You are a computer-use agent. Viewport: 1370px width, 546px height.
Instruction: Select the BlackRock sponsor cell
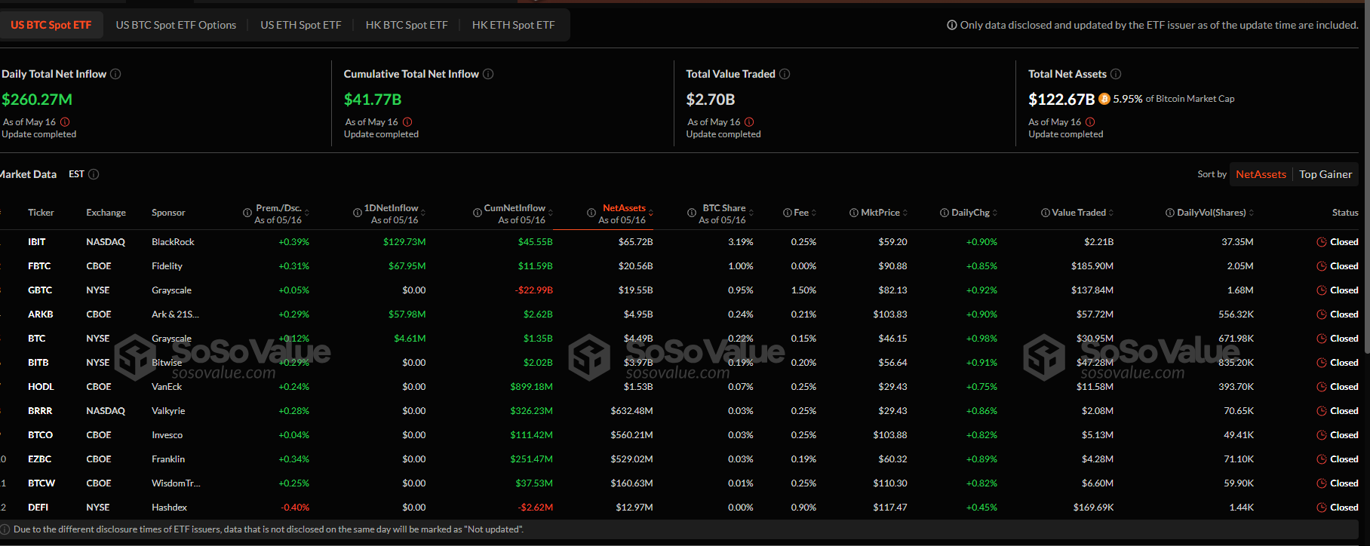pyautogui.click(x=173, y=242)
